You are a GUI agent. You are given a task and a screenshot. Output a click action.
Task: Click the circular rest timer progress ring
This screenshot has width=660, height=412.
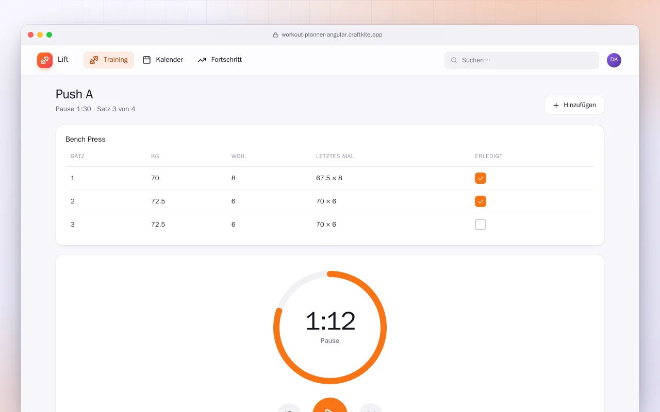pos(330,328)
